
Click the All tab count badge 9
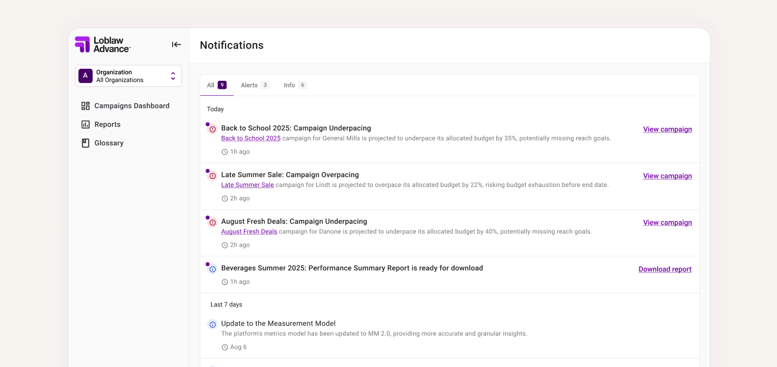pyautogui.click(x=222, y=85)
